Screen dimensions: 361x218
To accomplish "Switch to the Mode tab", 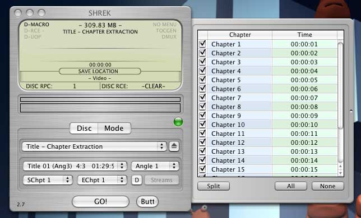I will click(114, 128).
